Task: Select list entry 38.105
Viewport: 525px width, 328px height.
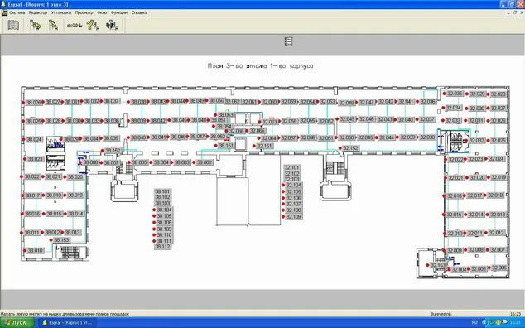Action: point(165,216)
